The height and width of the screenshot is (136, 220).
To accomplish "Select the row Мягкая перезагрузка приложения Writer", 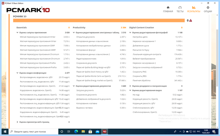I will [45, 37].
